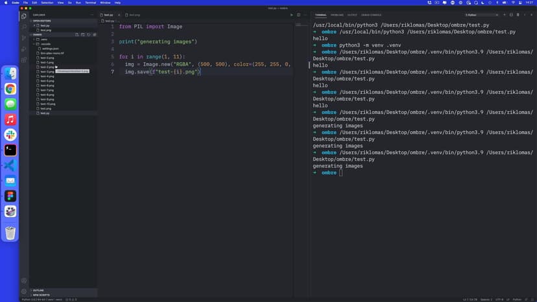537x302 pixels.
Task: Open test-5.png in the explorer
Action: point(47,80)
